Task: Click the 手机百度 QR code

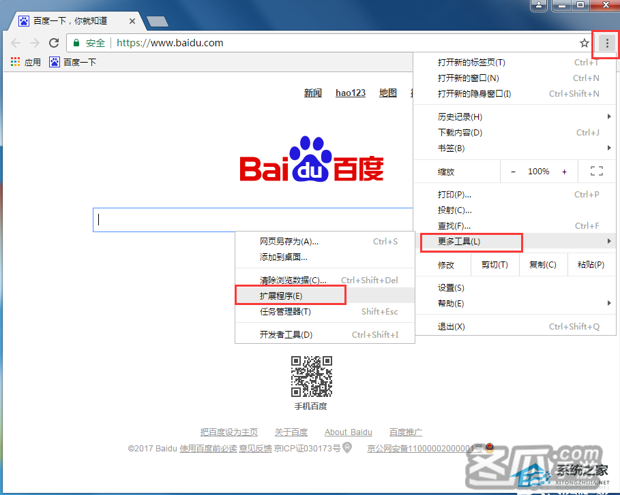Action: [312, 376]
